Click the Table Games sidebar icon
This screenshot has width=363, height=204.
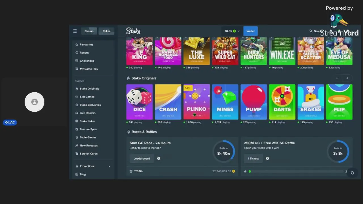point(77,137)
